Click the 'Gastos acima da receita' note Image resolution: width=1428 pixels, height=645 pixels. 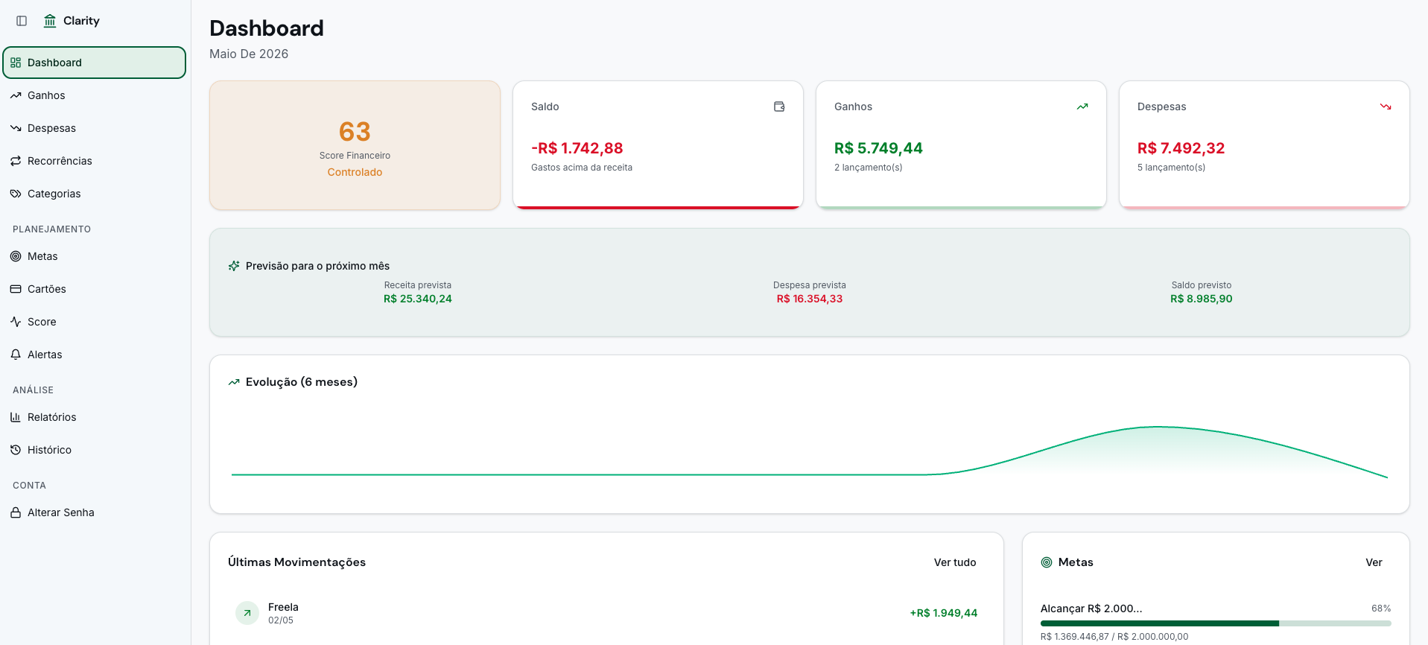click(582, 168)
